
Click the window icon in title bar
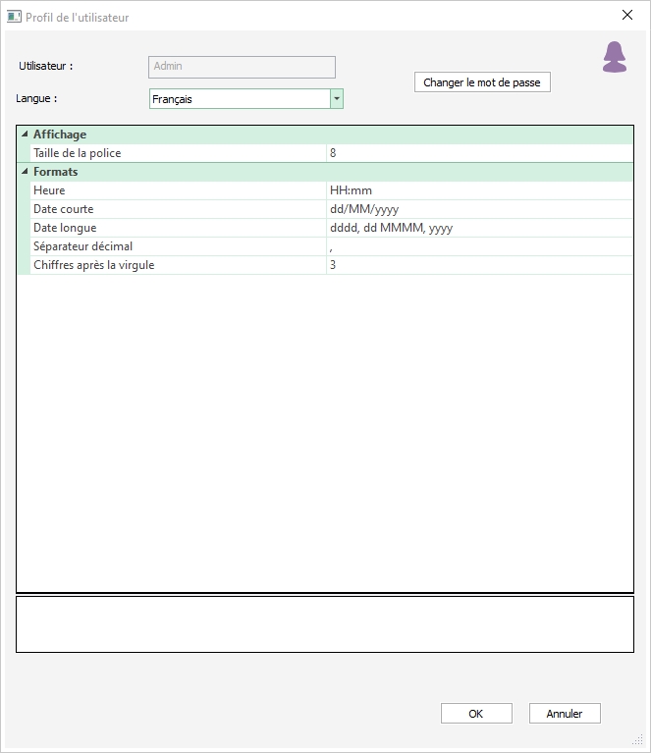[x=14, y=17]
